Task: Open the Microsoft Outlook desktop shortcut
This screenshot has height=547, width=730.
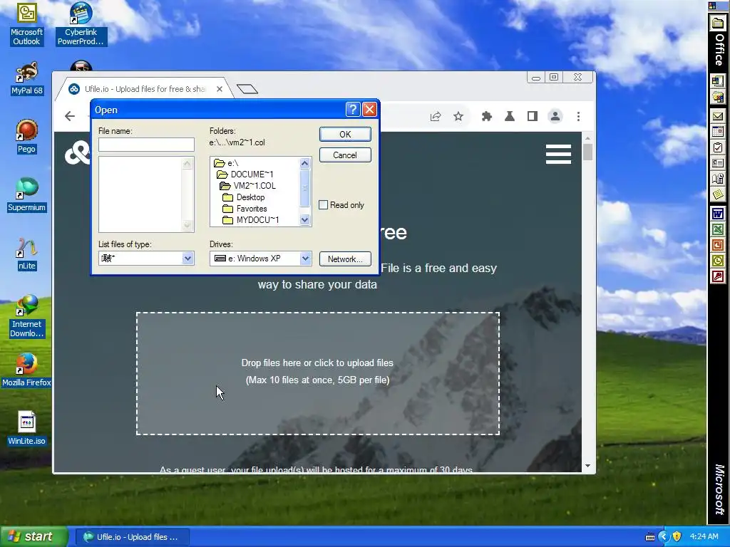Action: [x=26, y=24]
